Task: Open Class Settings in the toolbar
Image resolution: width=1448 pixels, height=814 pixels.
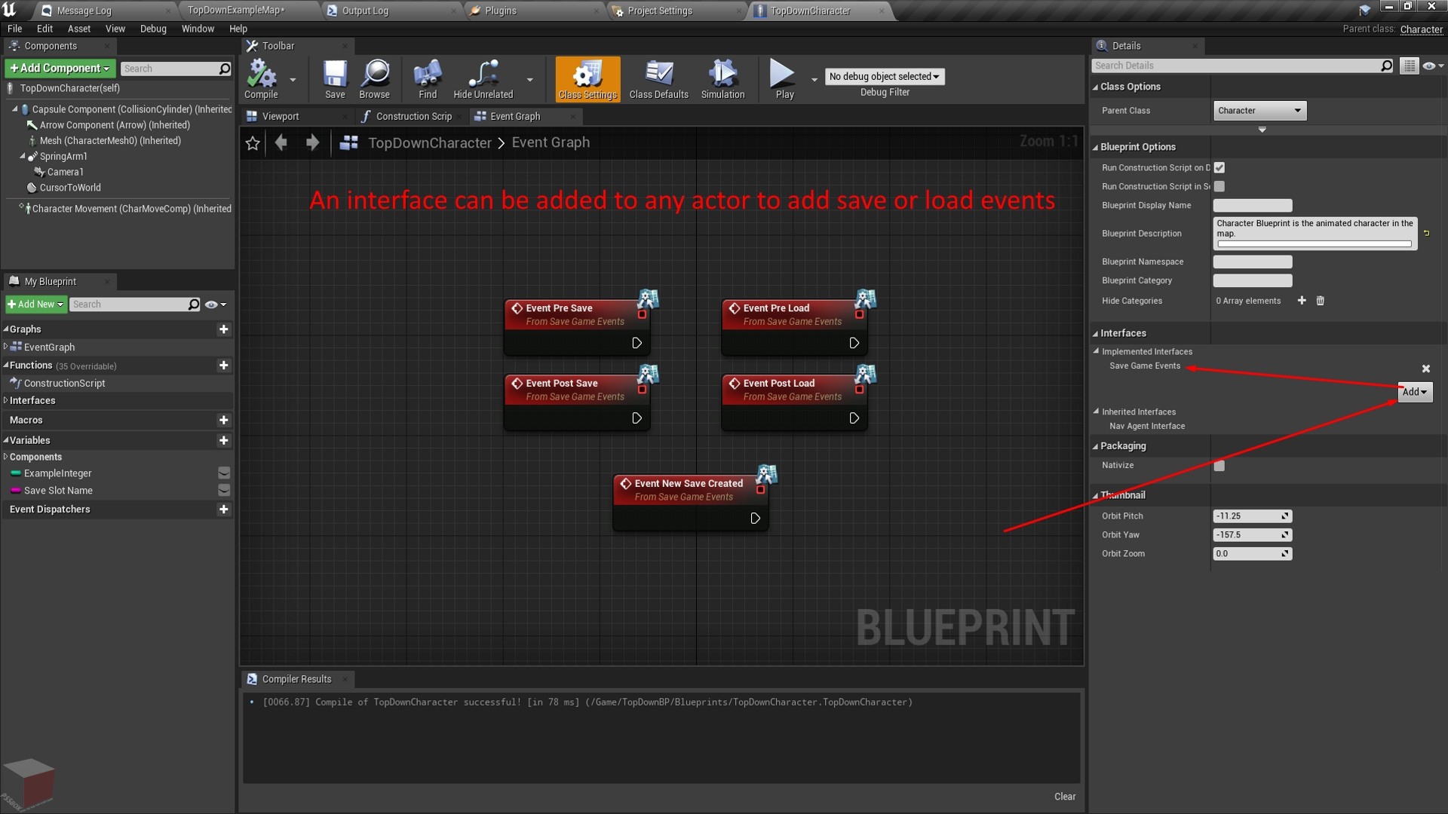Action: point(587,79)
